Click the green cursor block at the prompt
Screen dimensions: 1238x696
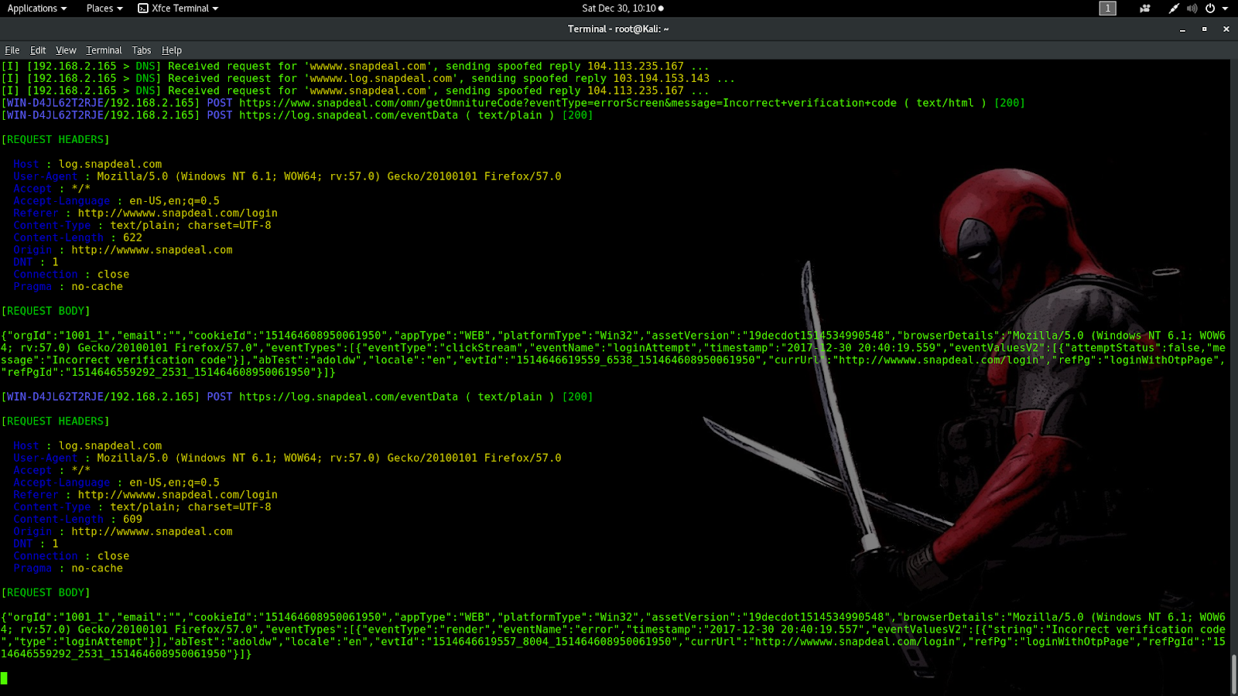(x=4, y=678)
